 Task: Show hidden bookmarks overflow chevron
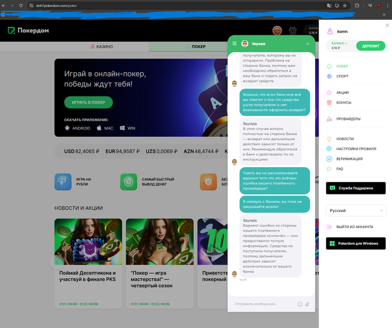384,15
